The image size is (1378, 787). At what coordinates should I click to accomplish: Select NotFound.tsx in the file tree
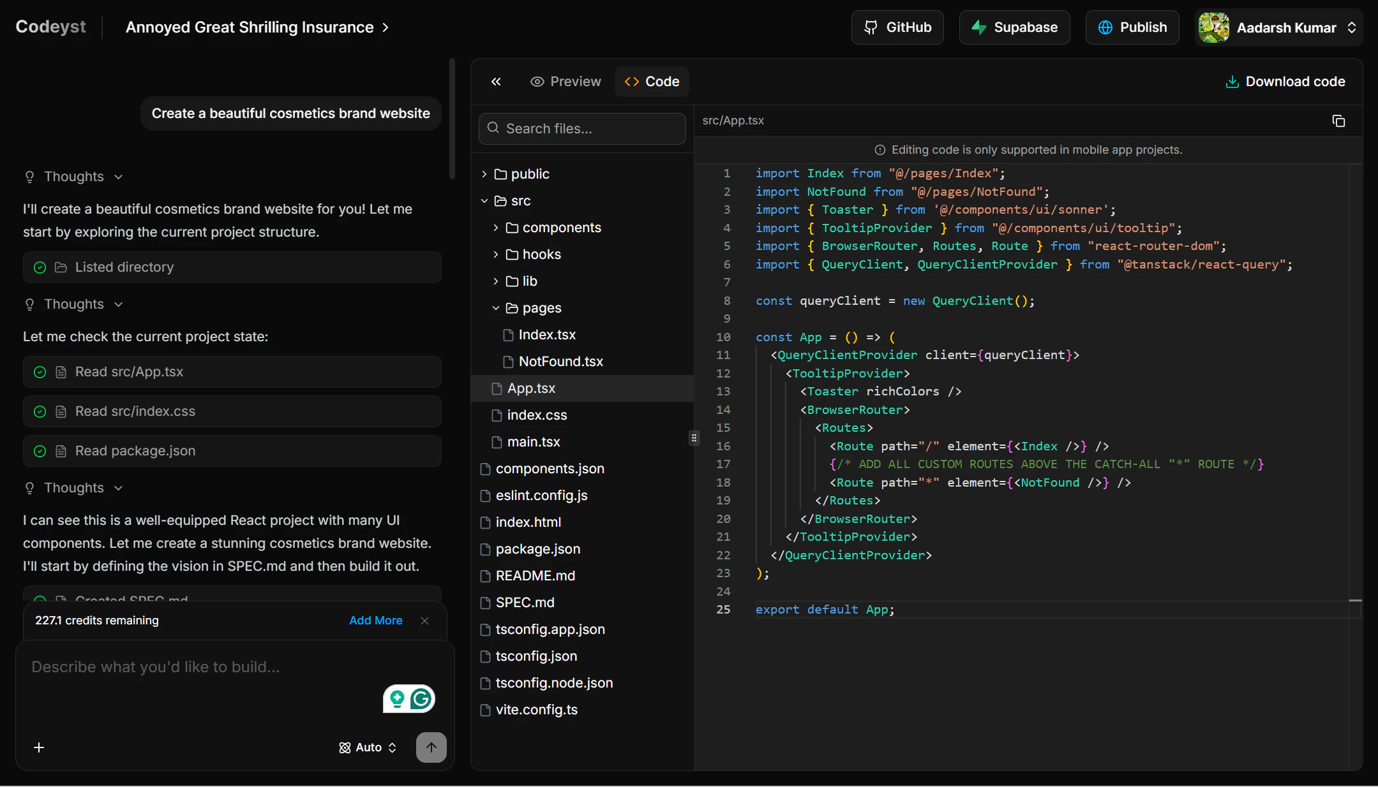(560, 361)
